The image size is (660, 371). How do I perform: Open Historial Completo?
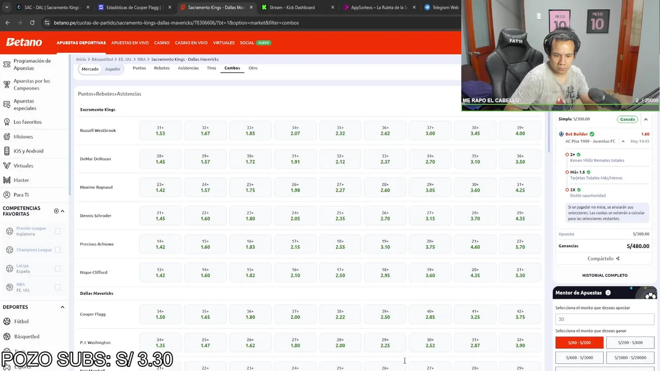click(x=605, y=275)
